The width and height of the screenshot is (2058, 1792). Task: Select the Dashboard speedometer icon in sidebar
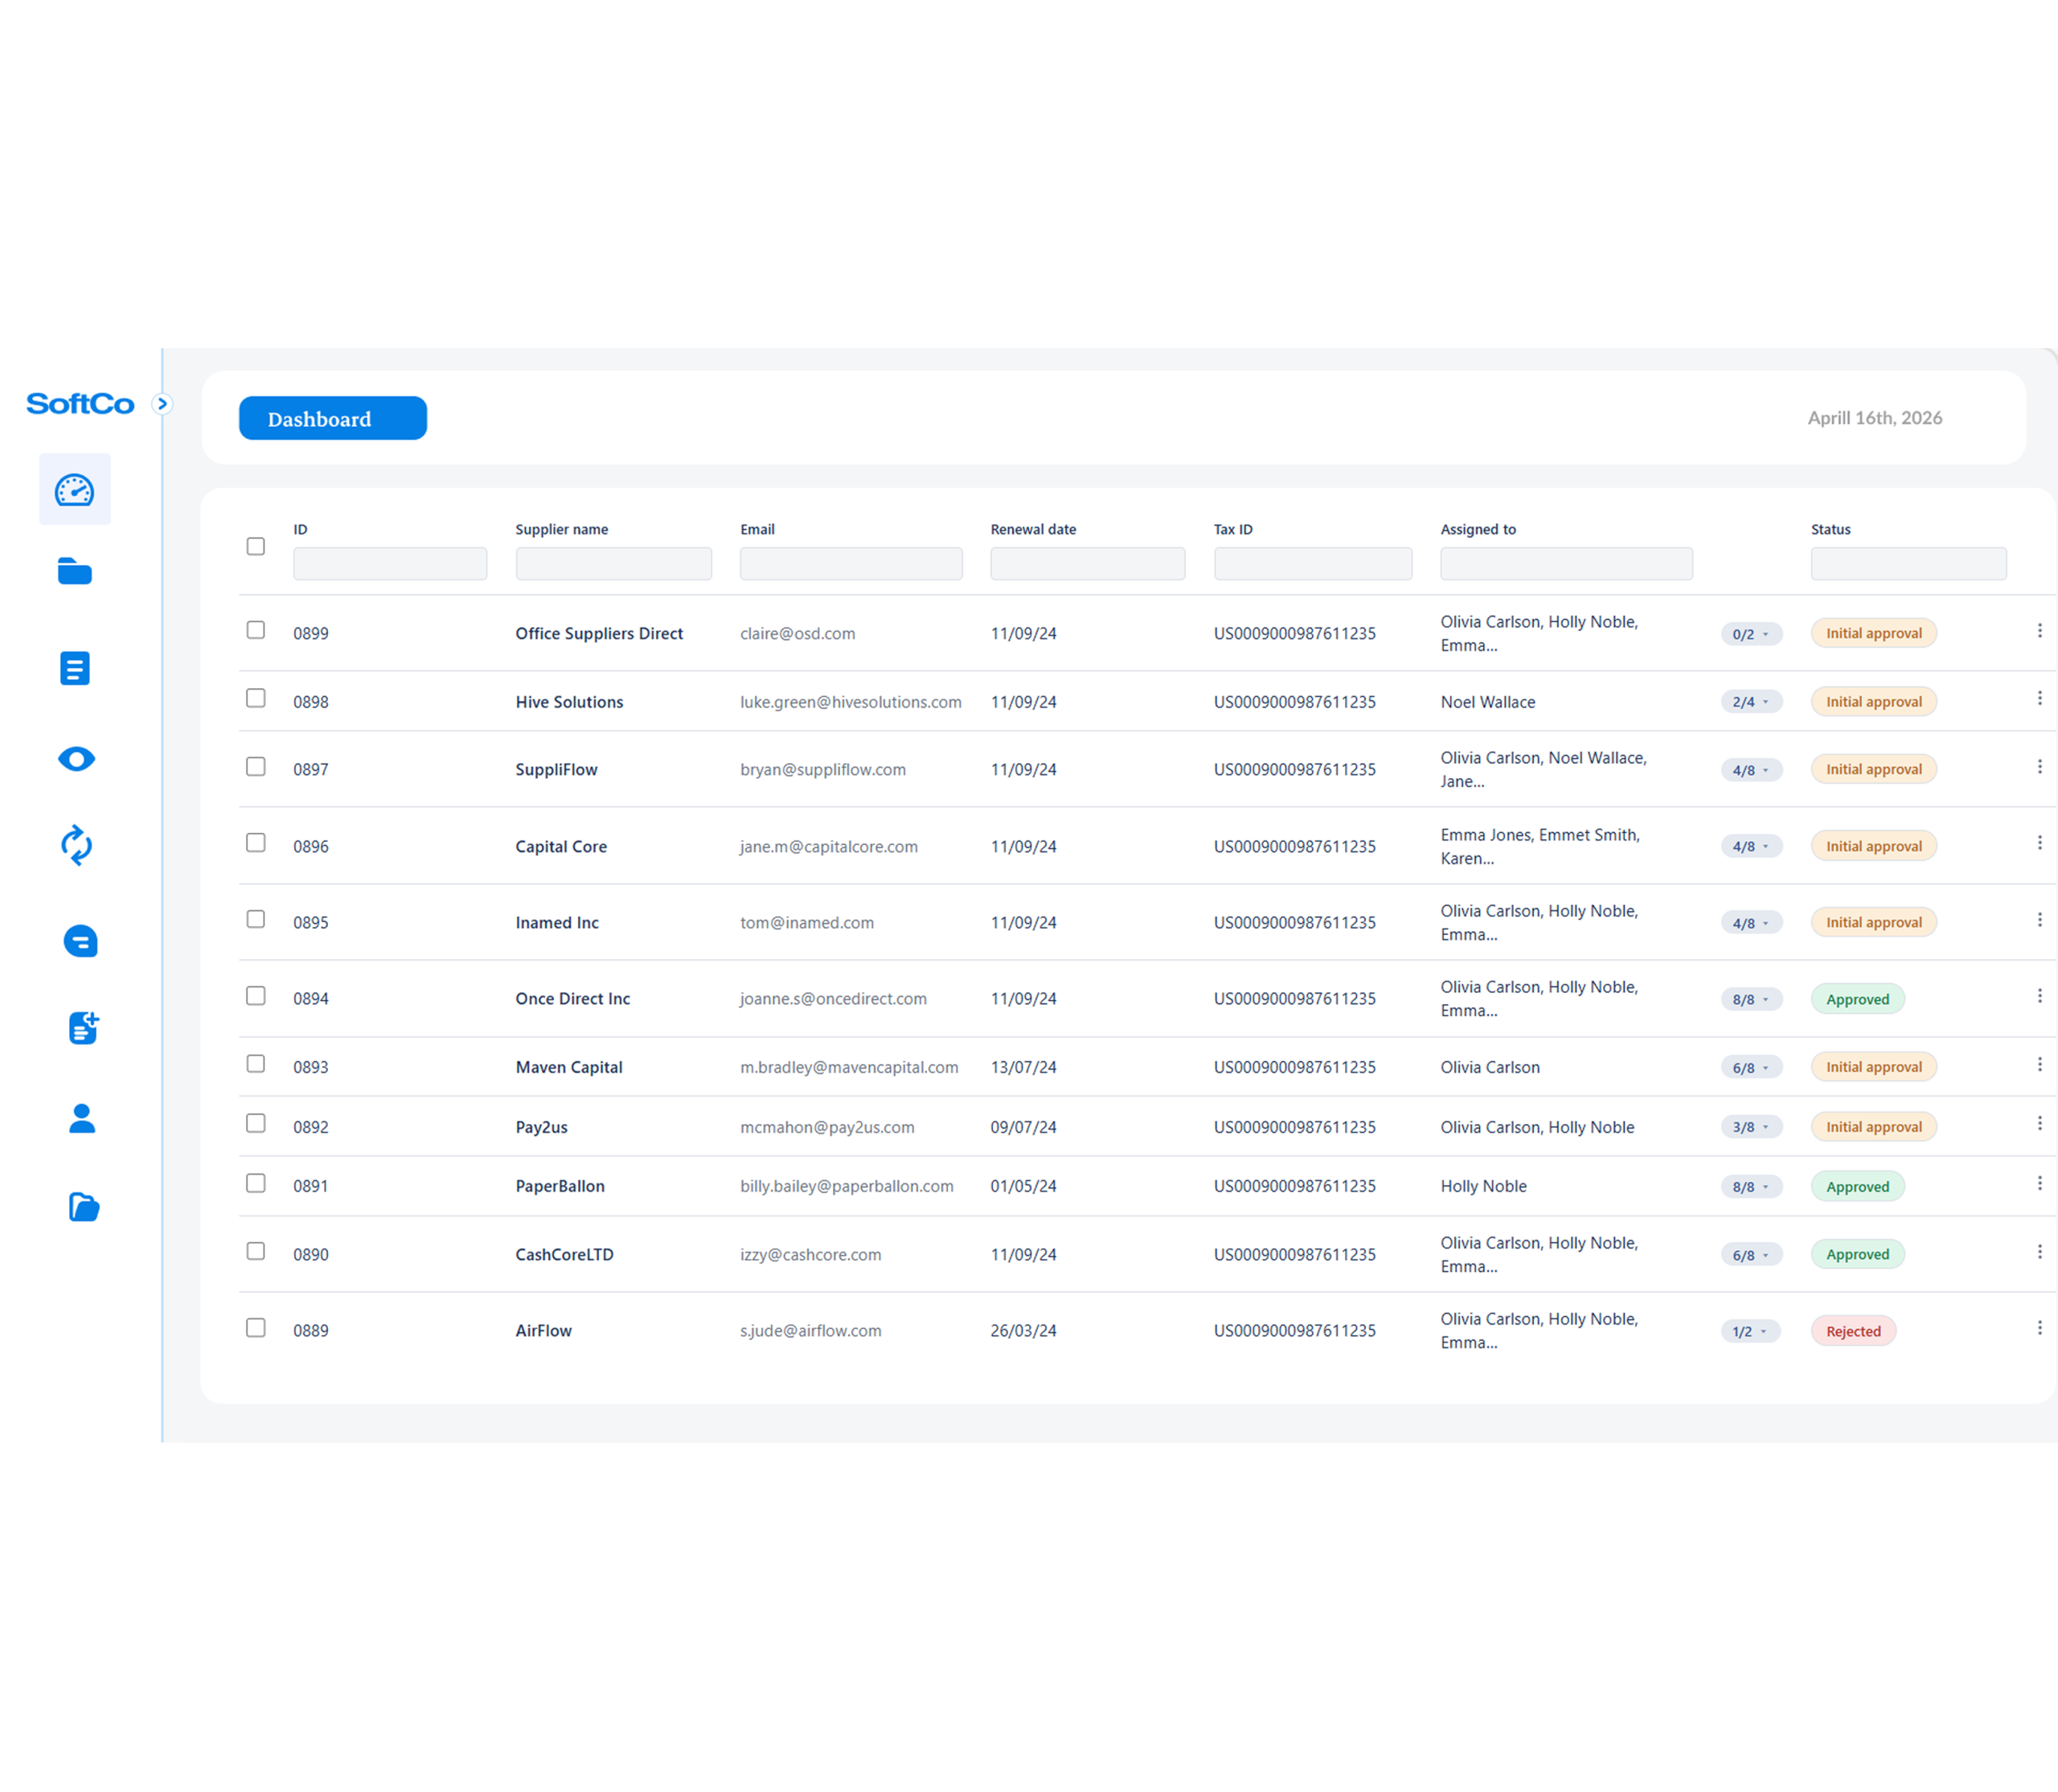(x=75, y=489)
